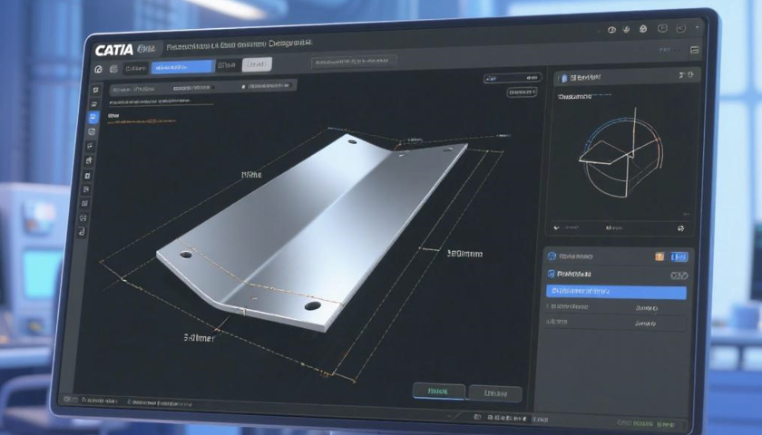Viewport: 762px width, 435px height.
Task: Select the light gray tab in the toolbar
Action: click(x=258, y=64)
